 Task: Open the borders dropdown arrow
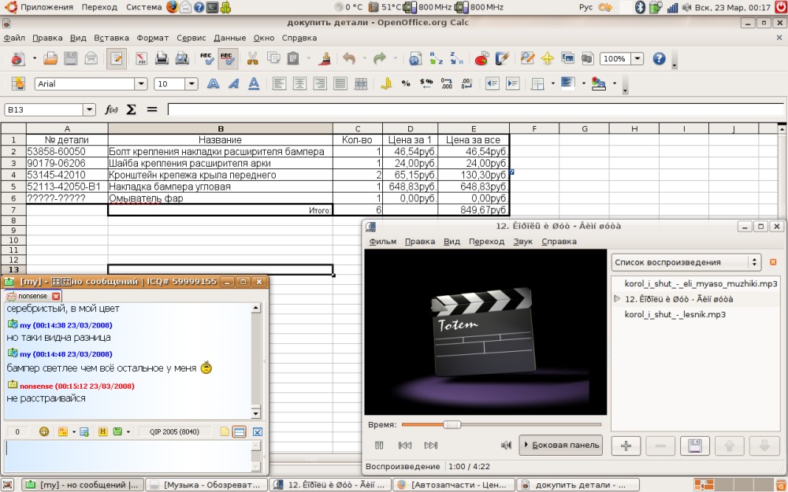point(553,84)
